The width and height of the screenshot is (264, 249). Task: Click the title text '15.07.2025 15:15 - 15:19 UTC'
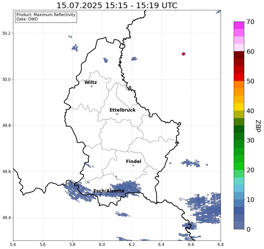[117, 5]
